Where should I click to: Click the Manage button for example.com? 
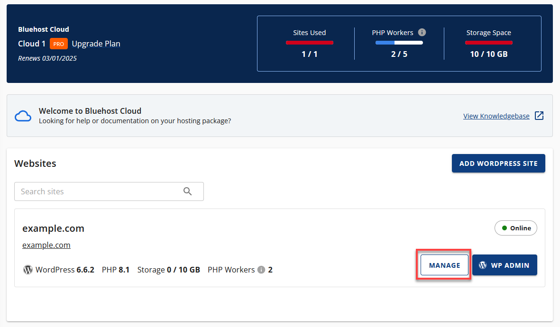pos(444,265)
